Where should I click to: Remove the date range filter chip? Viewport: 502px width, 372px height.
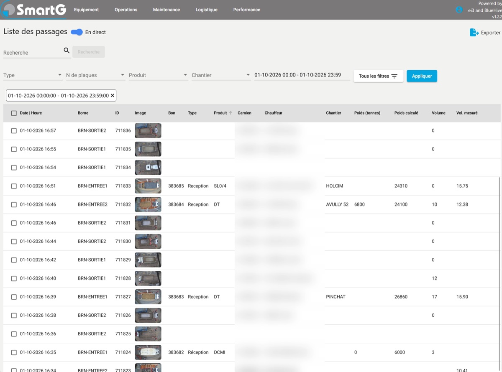click(113, 96)
